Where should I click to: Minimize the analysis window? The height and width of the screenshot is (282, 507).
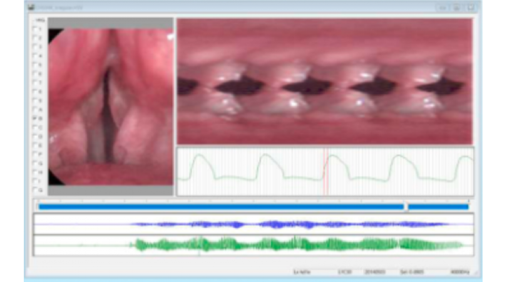coord(444,8)
